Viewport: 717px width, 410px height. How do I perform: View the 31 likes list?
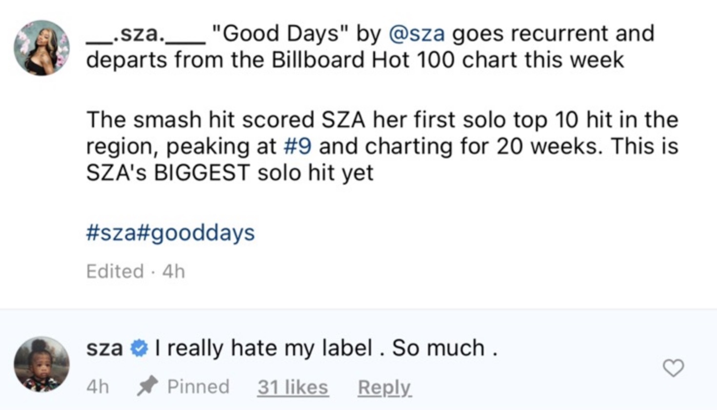coord(293,387)
